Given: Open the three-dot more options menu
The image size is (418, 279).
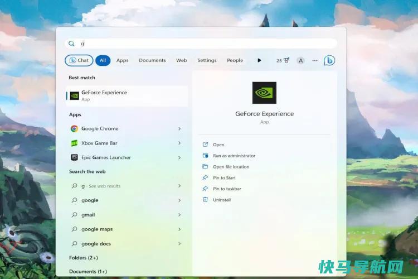Looking at the screenshot, I should click(x=315, y=61).
